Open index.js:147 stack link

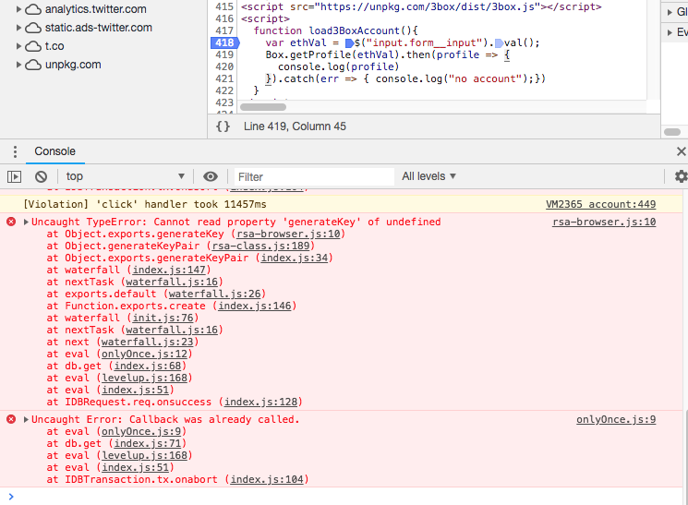169,270
